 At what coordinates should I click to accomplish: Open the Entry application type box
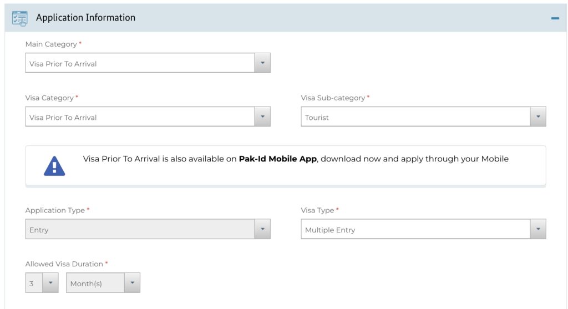click(140, 229)
